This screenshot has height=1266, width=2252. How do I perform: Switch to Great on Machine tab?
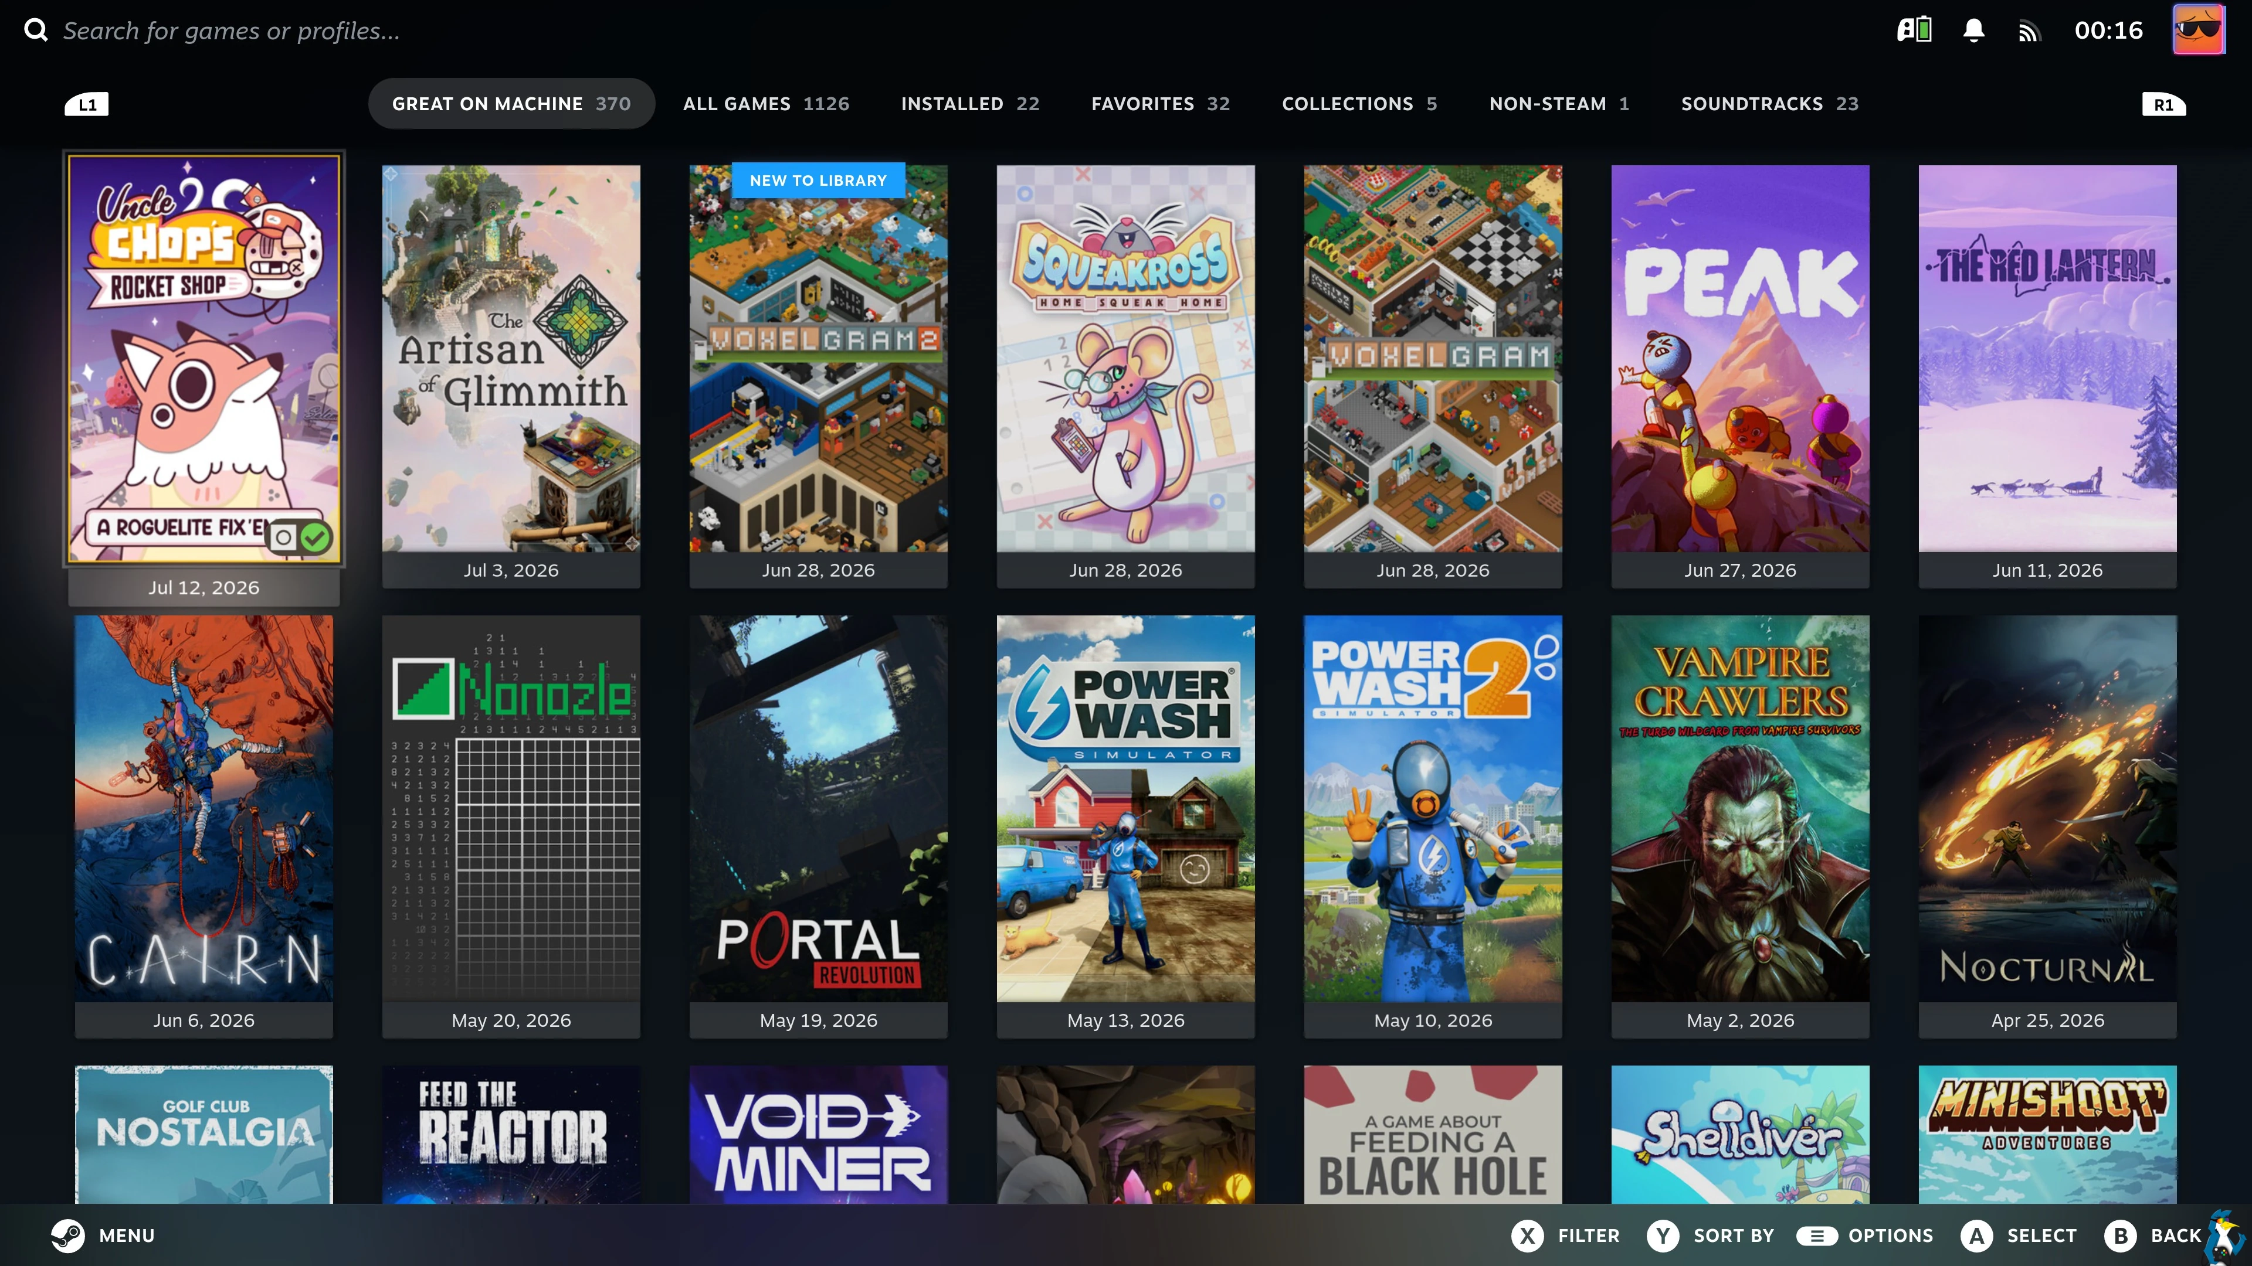tap(511, 104)
